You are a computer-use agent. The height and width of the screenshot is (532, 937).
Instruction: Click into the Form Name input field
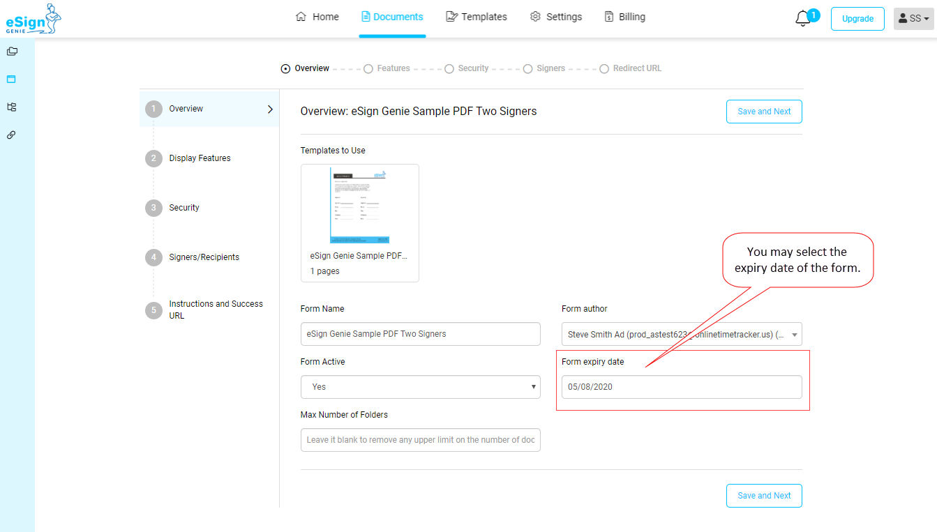tap(421, 334)
